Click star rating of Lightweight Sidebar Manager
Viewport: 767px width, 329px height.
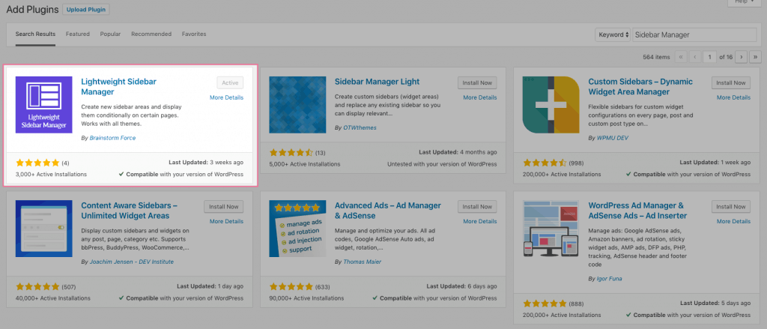(x=37, y=163)
